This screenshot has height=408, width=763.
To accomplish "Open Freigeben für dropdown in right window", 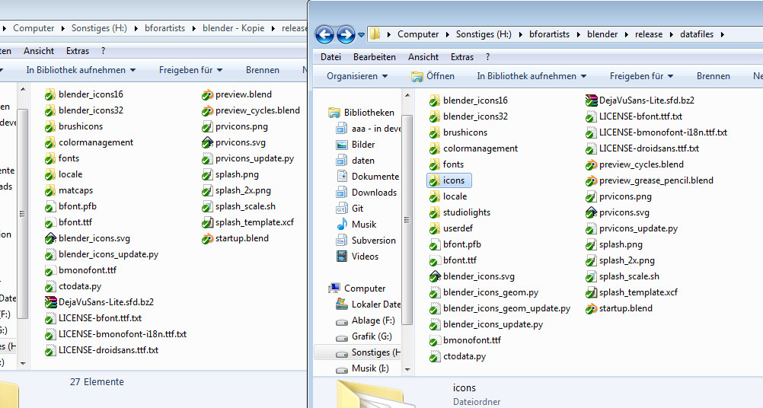I will click(x=641, y=76).
